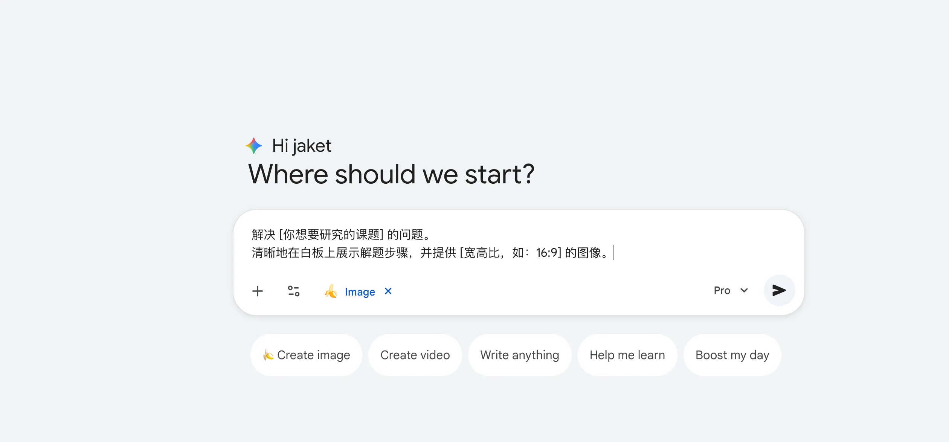Select the Create image suggestion chip
Image resolution: width=949 pixels, height=442 pixels.
(x=306, y=354)
